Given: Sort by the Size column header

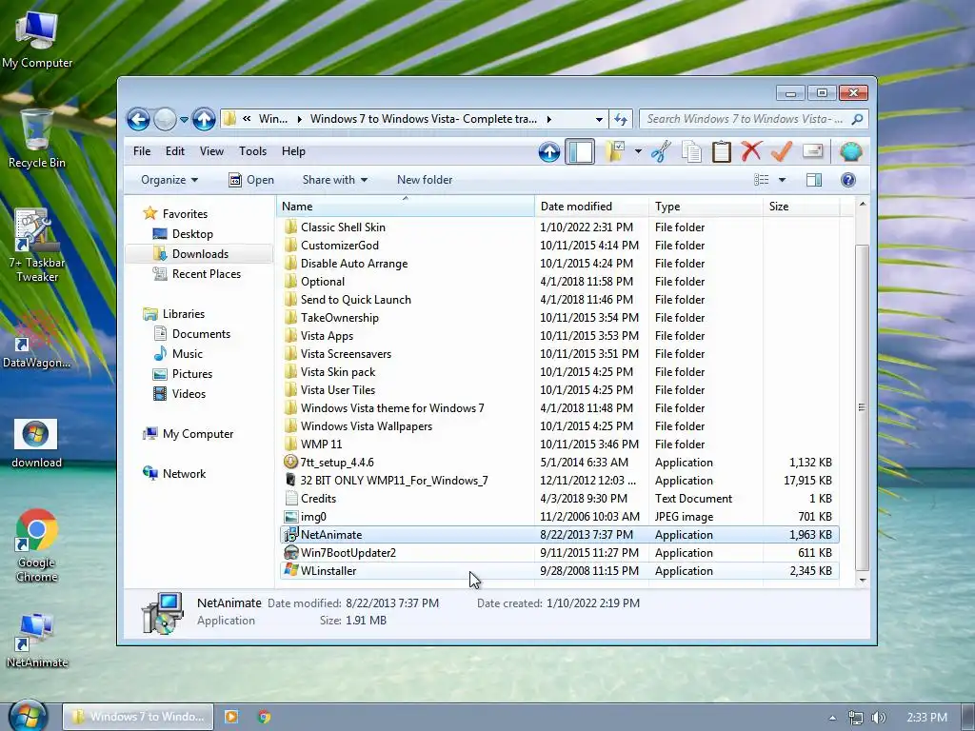Looking at the screenshot, I should [801, 207].
